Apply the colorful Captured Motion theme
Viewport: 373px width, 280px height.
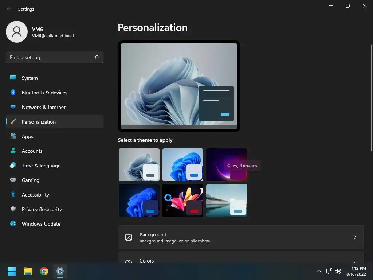[x=183, y=201]
